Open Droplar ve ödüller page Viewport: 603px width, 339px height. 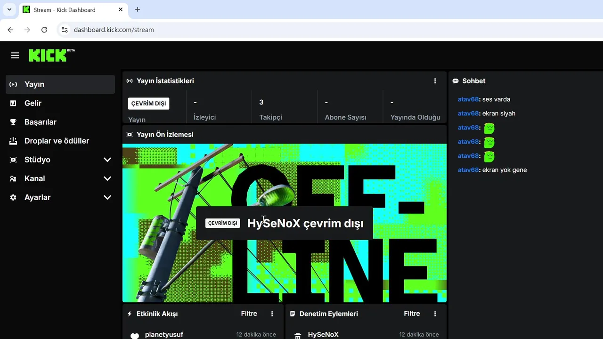tap(60, 141)
